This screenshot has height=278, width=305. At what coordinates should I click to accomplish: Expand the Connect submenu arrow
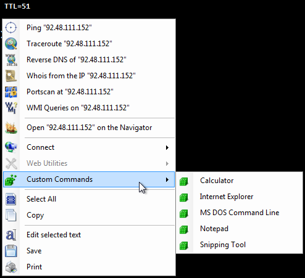point(167,147)
